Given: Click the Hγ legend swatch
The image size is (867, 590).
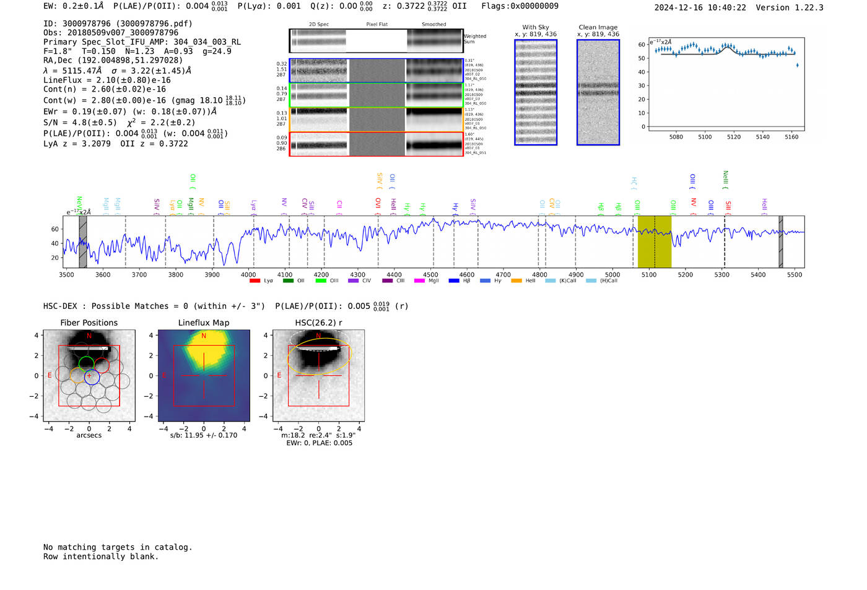Looking at the screenshot, I should (485, 281).
